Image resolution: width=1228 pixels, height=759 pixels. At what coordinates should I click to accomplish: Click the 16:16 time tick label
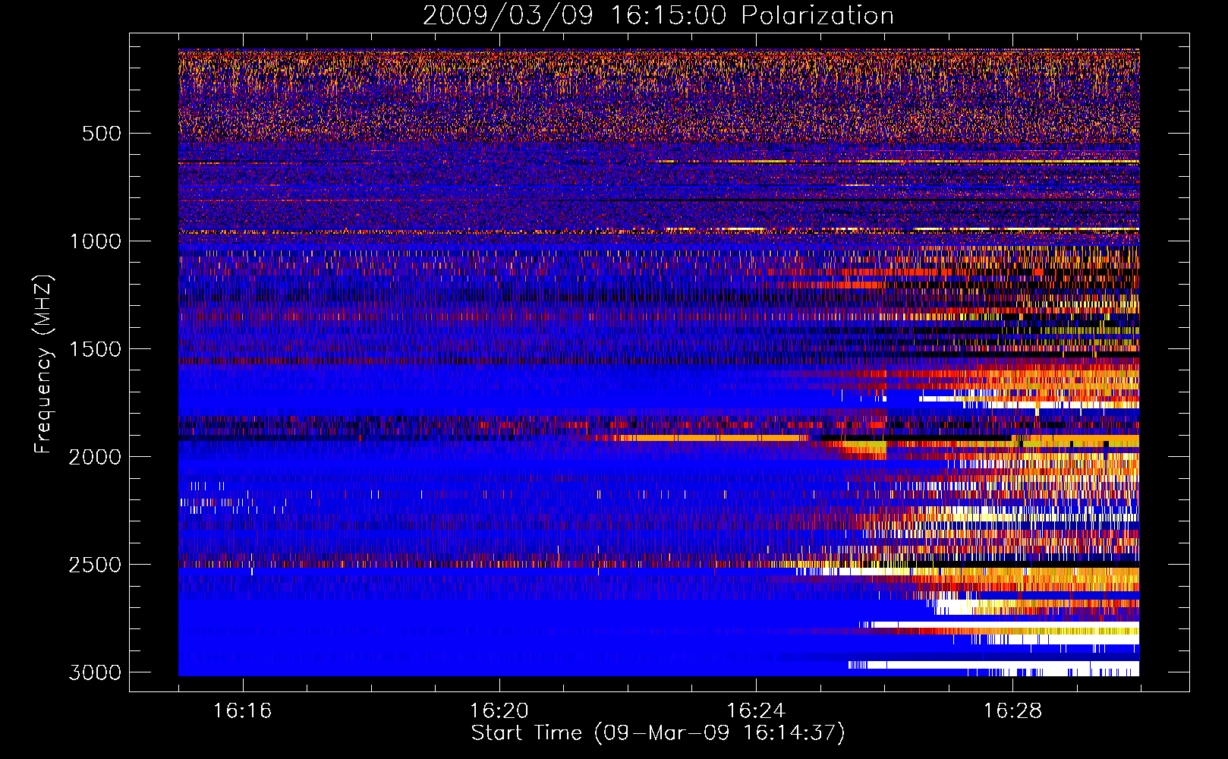(242, 710)
